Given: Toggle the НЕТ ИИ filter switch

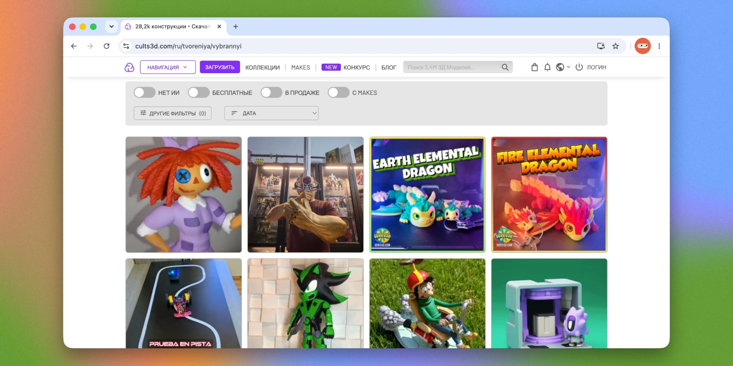Looking at the screenshot, I should pyautogui.click(x=145, y=93).
